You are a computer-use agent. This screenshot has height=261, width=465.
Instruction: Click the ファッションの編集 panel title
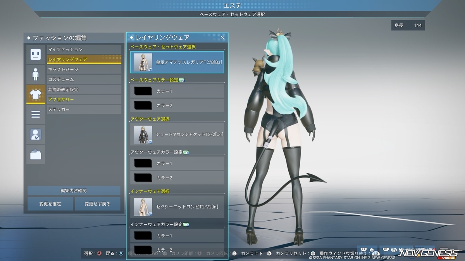[x=60, y=38]
